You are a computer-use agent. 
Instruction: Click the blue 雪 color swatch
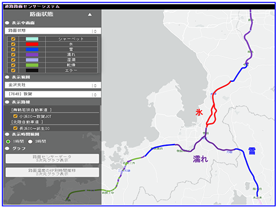click(x=32, y=50)
